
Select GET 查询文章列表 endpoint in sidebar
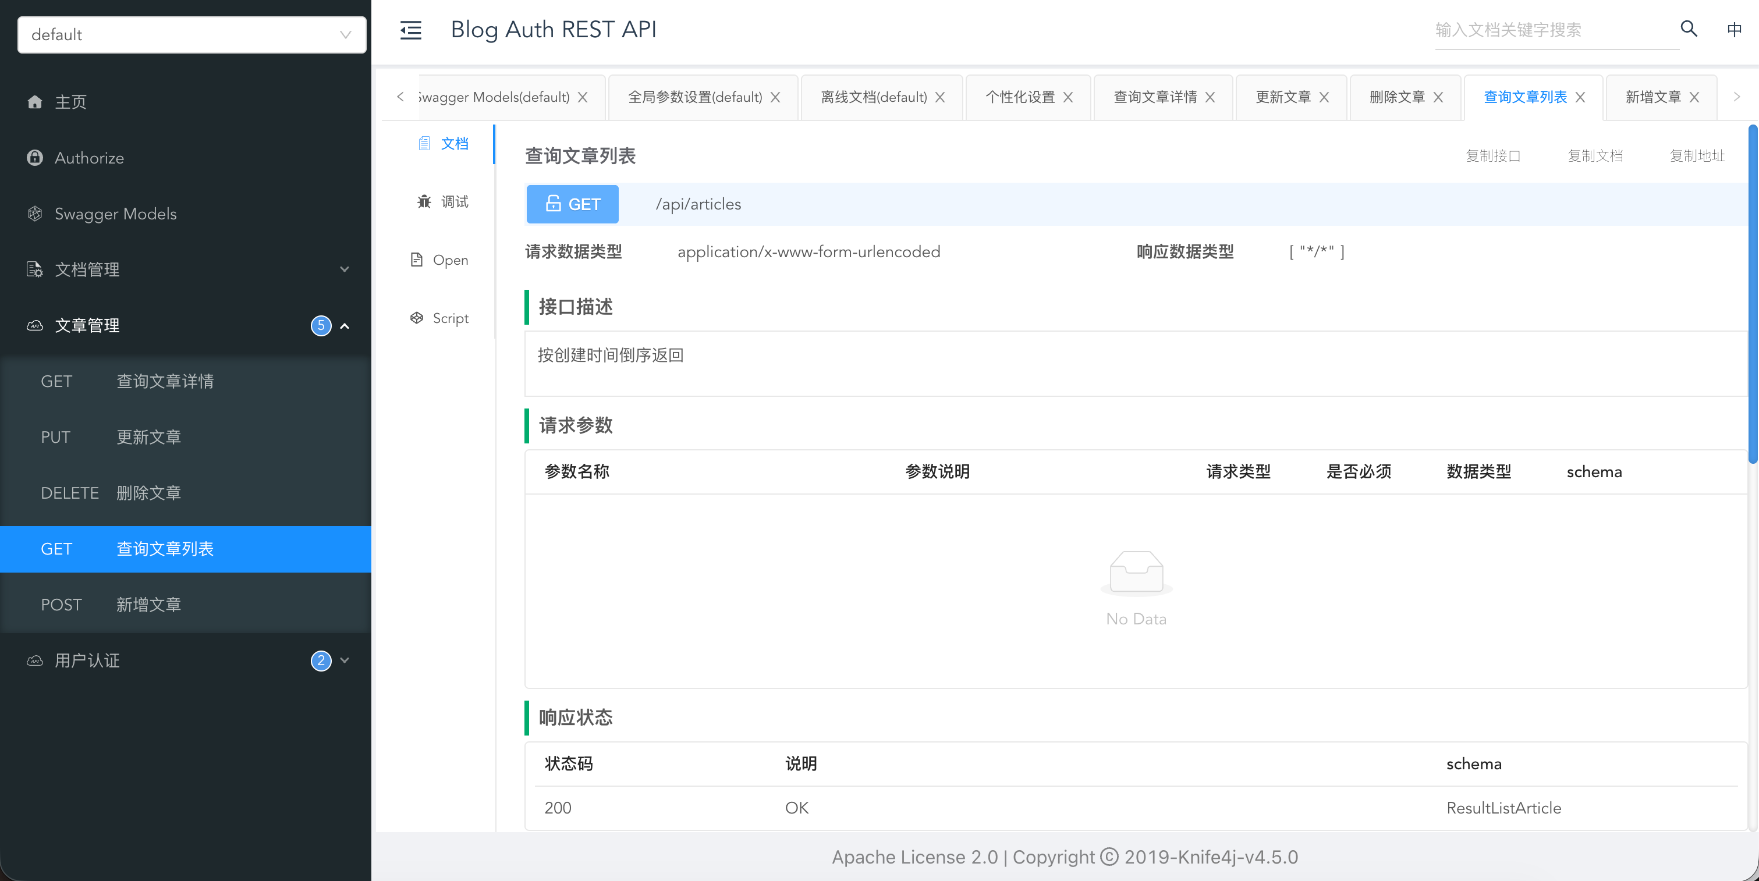(186, 549)
